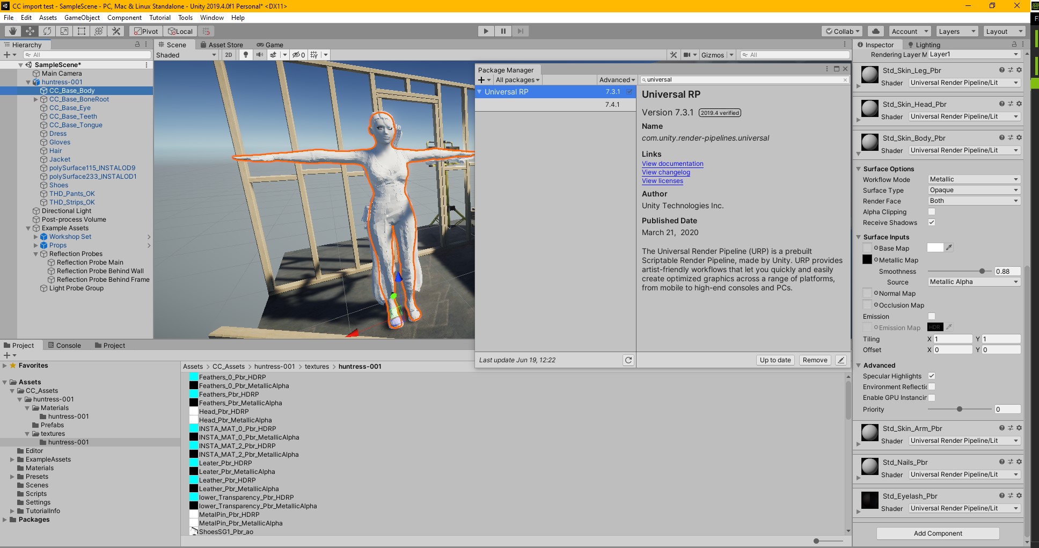Screen dimensions: 1039x548
Task: Click the Base Map color swatch
Action: [x=935, y=248]
